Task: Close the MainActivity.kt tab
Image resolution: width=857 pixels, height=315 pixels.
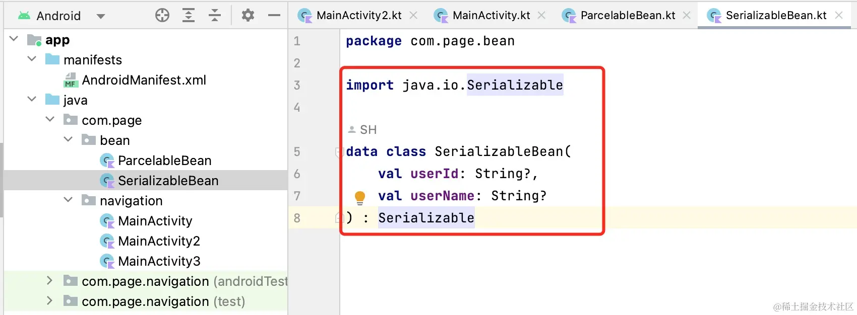Action: coord(541,16)
